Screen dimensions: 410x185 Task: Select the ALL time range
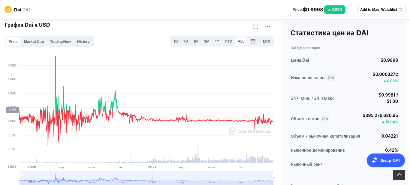point(241,41)
